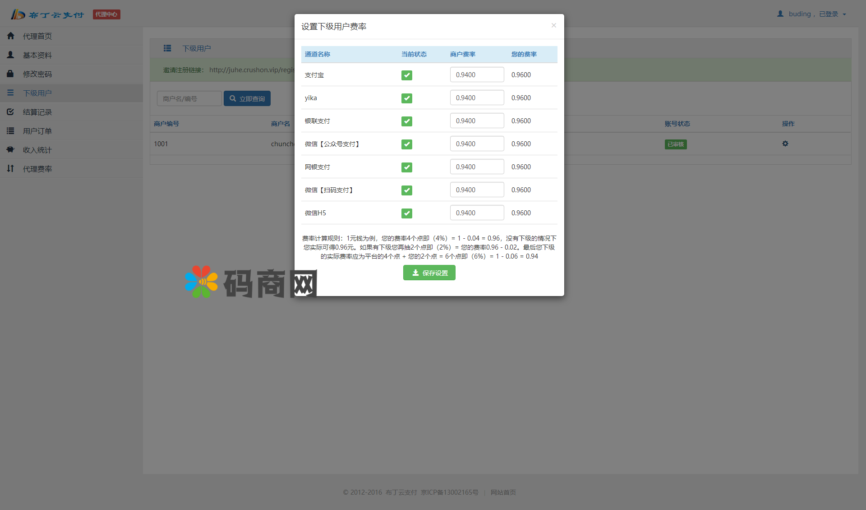Screen dimensions: 866x510
Task: Open 下级用户 in the sidebar menu
Action: pyautogui.click(x=37, y=93)
